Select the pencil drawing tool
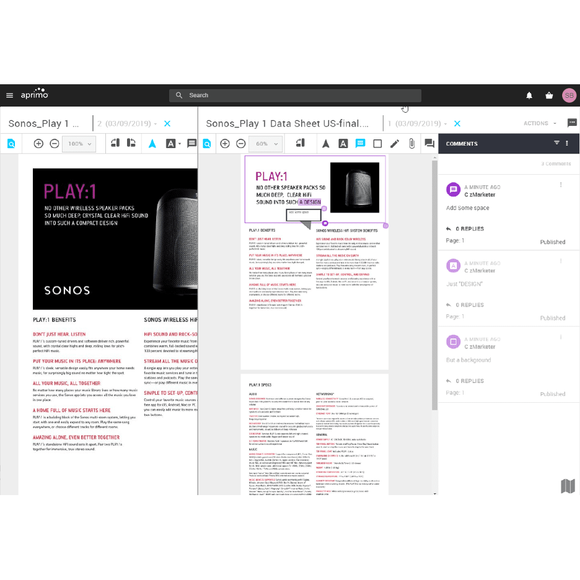Viewport: 580px width, 580px height. coord(395,144)
